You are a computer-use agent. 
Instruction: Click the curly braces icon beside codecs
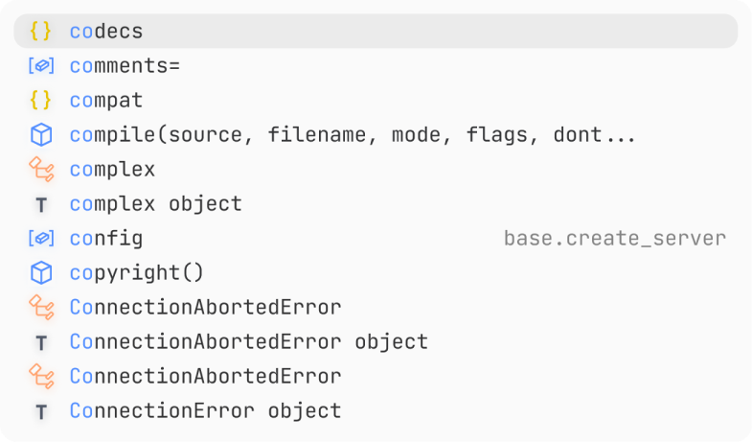[x=41, y=32]
